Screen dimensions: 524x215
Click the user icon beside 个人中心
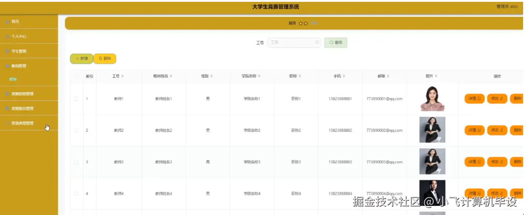7,36
